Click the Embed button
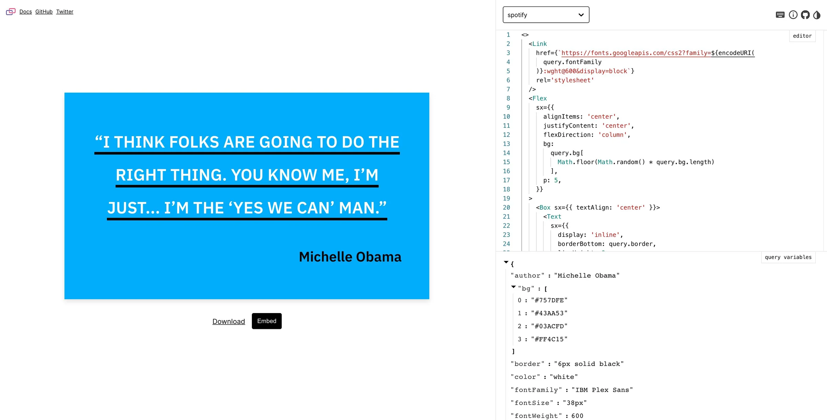 [267, 321]
